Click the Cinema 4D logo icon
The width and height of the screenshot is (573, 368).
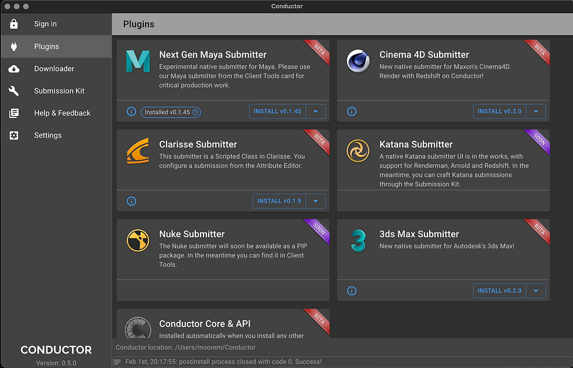point(358,61)
